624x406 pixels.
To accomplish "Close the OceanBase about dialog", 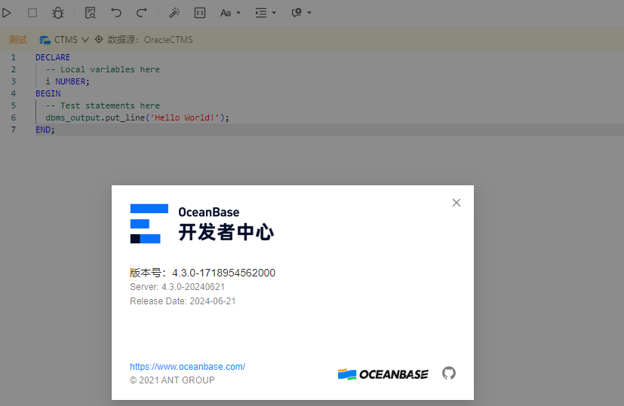I will coord(456,203).
